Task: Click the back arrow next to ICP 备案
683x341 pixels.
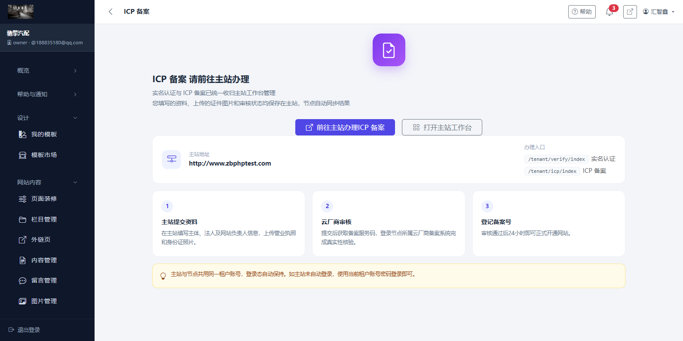Action: click(110, 12)
